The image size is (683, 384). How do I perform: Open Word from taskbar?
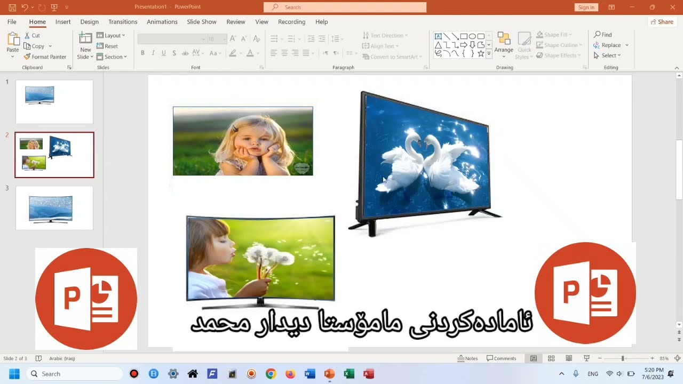pyautogui.click(x=310, y=374)
